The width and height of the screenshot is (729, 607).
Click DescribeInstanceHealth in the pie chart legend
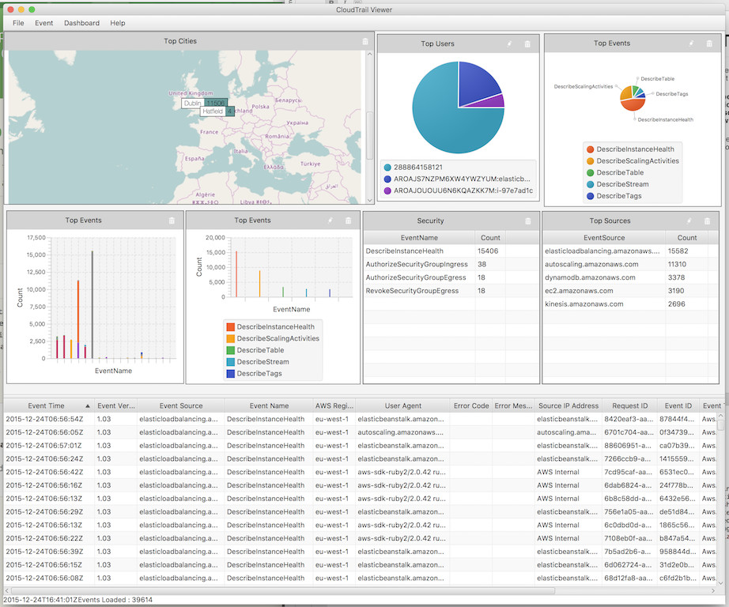tap(630, 149)
